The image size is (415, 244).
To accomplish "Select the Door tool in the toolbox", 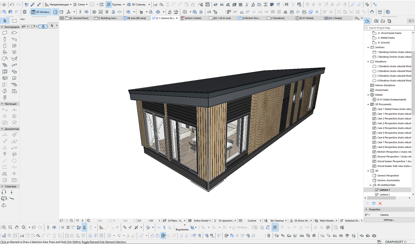I will [5, 46].
